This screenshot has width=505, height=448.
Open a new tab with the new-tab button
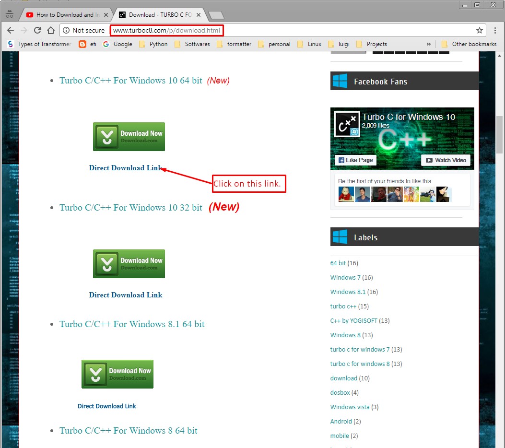pyautogui.click(x=216, y=15)
